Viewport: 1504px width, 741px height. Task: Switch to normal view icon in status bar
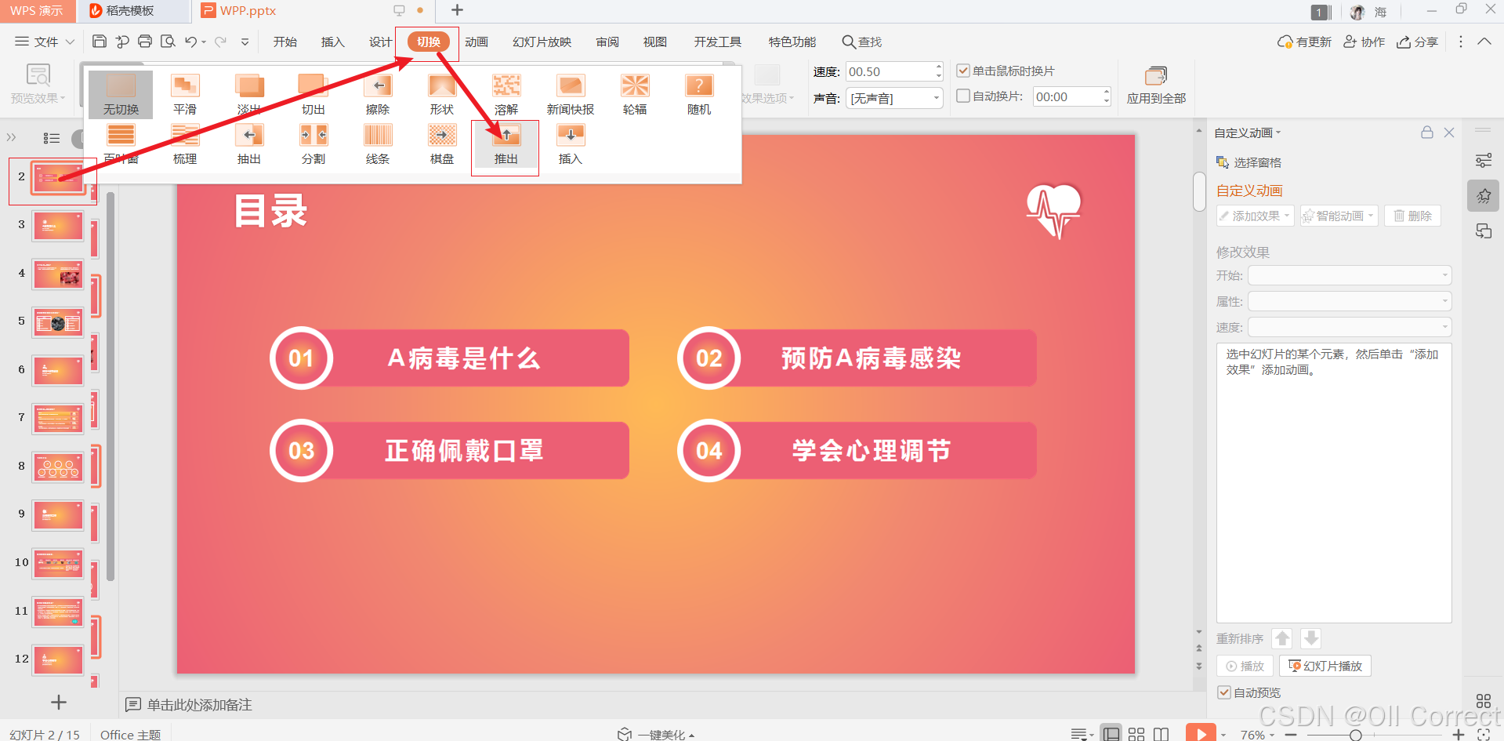pos(1111,734)
